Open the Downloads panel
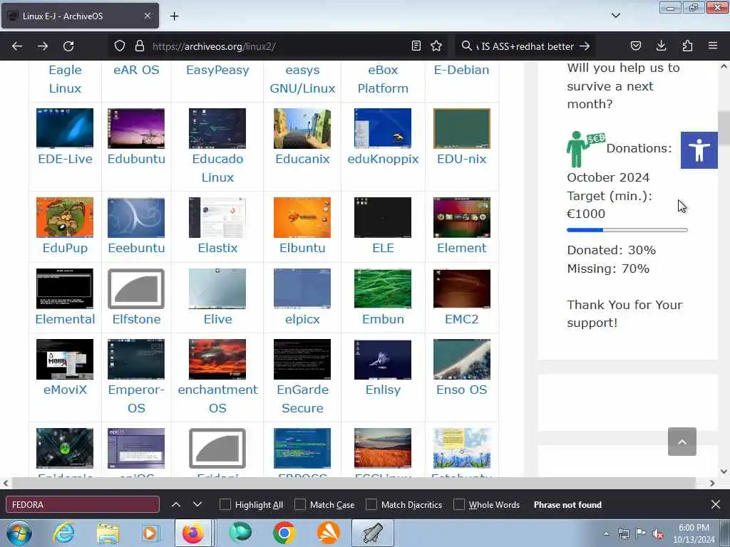 [661, 46]
